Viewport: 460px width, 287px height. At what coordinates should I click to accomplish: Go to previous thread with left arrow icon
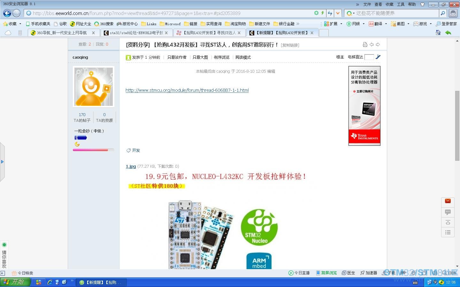[x=372, y=45]
